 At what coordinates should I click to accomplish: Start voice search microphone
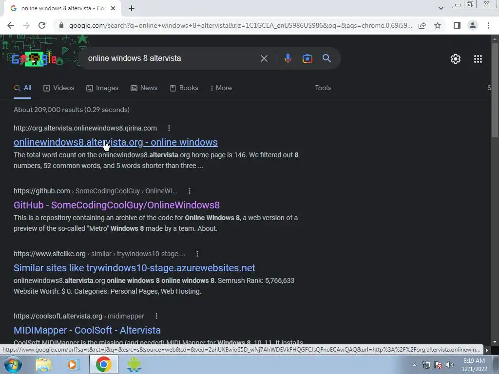[288, 58]
